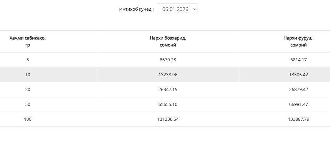
Task: Select the 50 gram weight cell
Action: [x=28, y=104]
